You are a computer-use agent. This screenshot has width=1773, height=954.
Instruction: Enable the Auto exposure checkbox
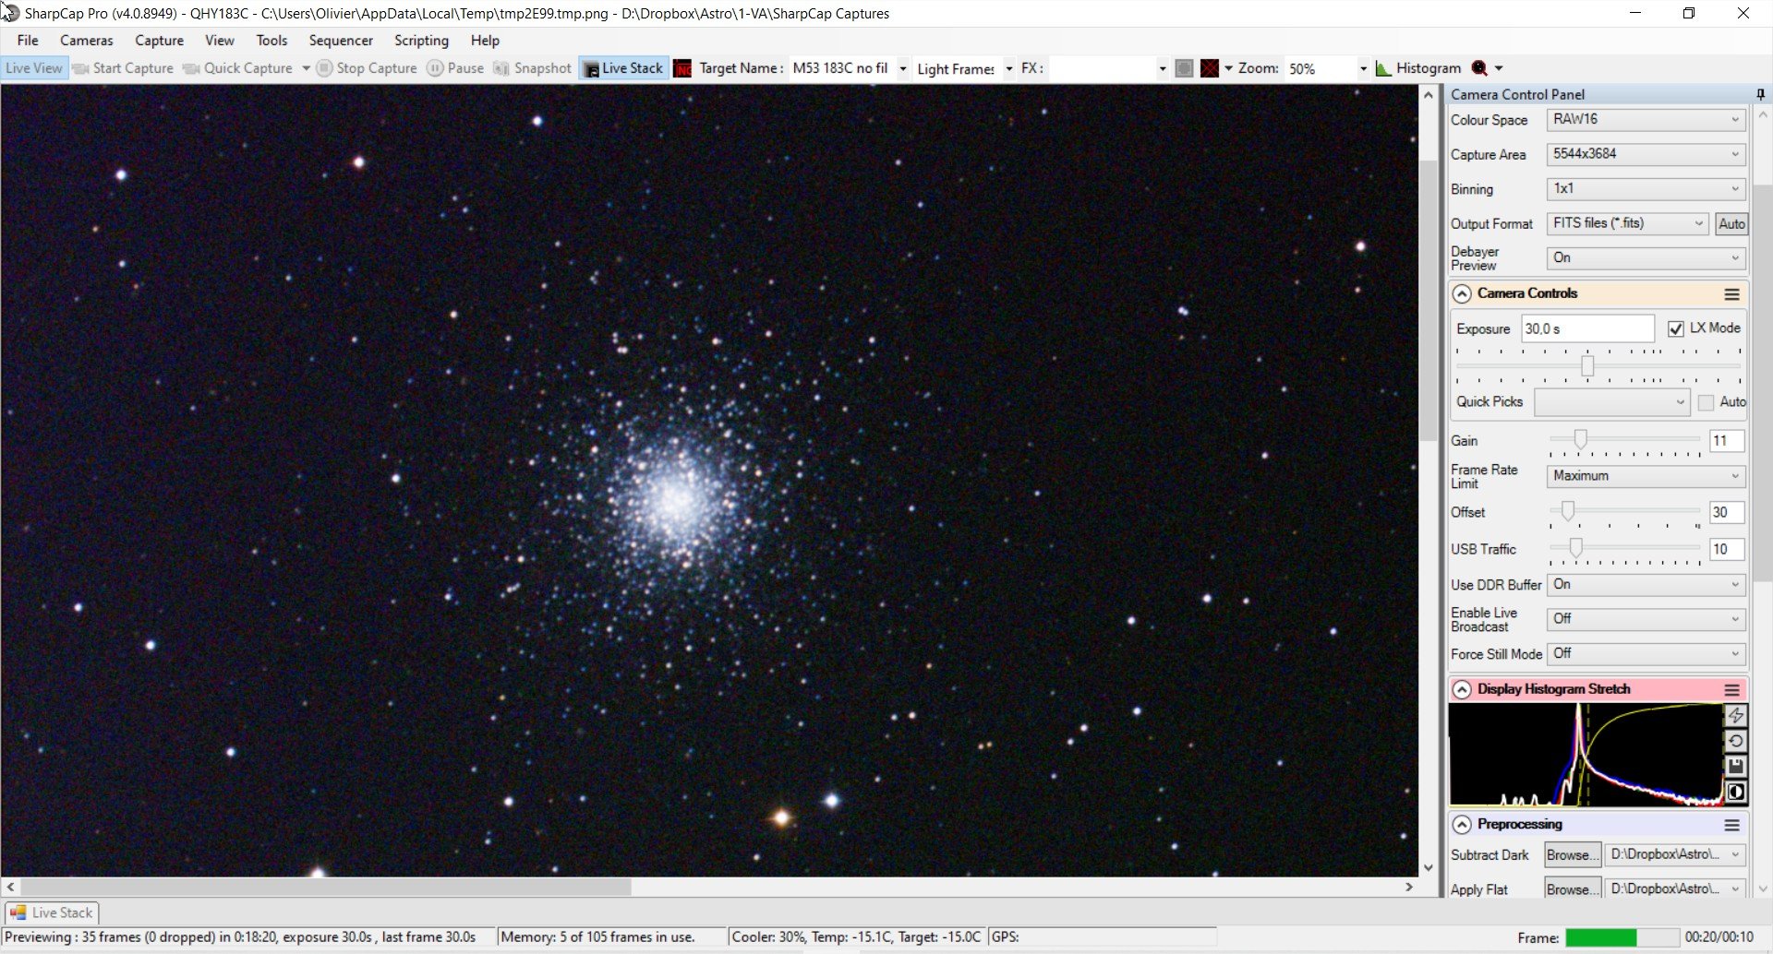pyautogui.click(x=1707, y=402)
